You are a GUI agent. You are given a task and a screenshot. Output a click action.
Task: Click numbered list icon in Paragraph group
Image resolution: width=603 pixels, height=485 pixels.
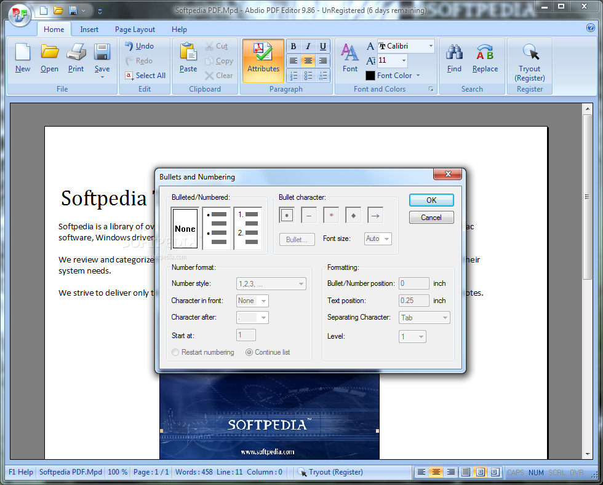tap(294, 76)
